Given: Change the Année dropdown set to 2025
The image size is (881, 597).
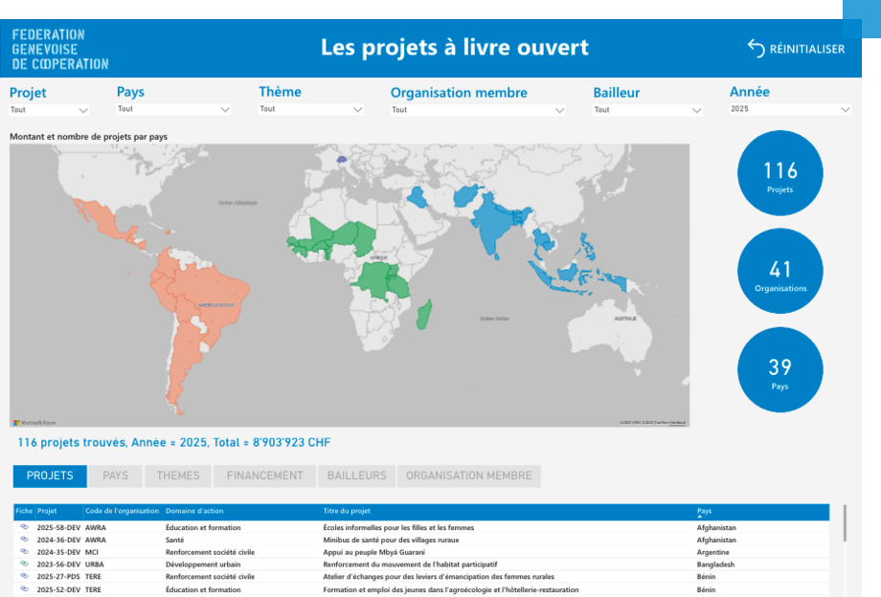Looking at the screenshot, I should click(790, 110).
